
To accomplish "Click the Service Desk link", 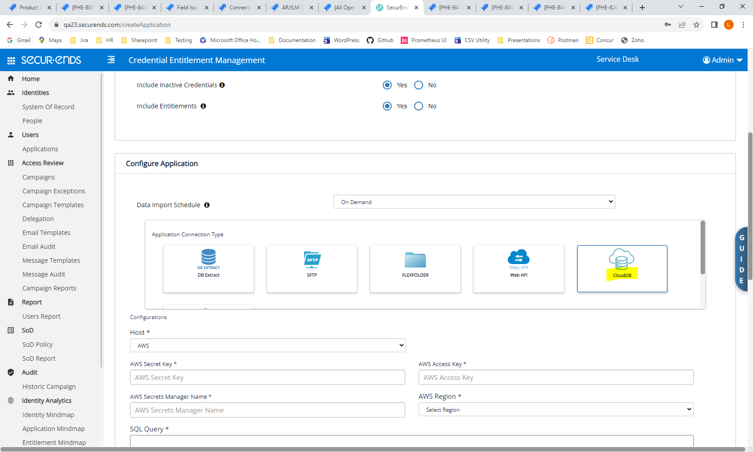I will 617,59.
